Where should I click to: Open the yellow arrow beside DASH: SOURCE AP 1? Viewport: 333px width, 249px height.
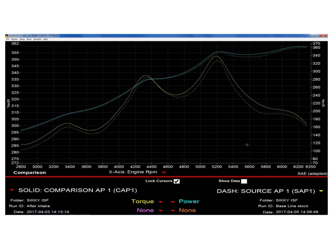coord(321,191)
